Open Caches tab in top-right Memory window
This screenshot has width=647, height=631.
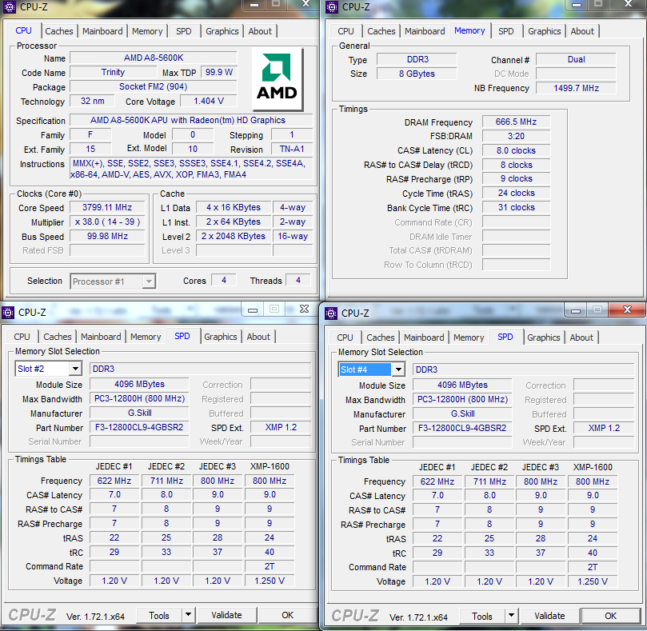click(x=381, y=31)
